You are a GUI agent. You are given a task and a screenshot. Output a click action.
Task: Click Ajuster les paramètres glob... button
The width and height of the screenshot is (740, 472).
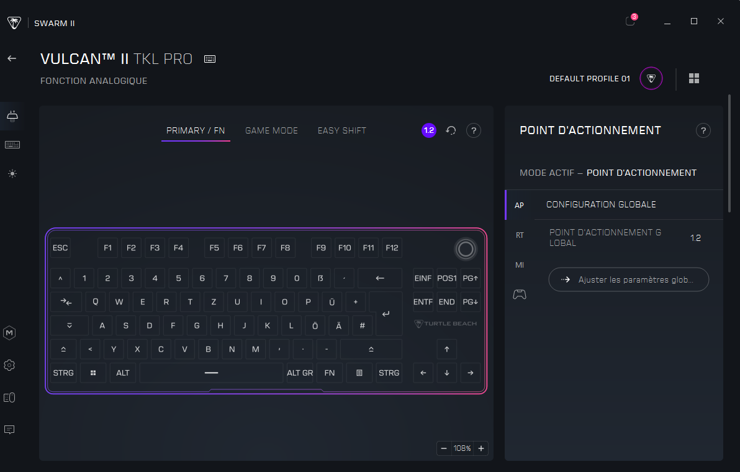[629, 279]
